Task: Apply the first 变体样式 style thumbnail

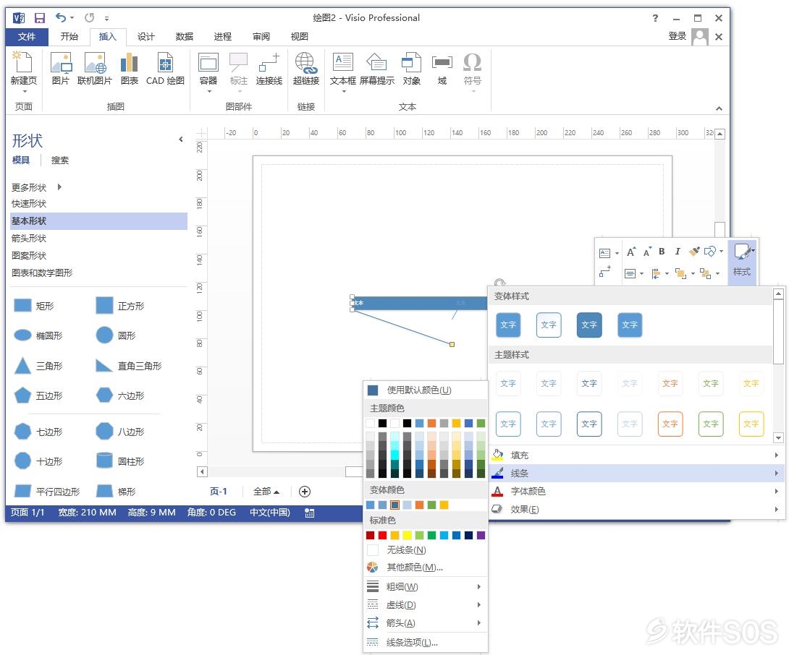Action: pos(508,325)
